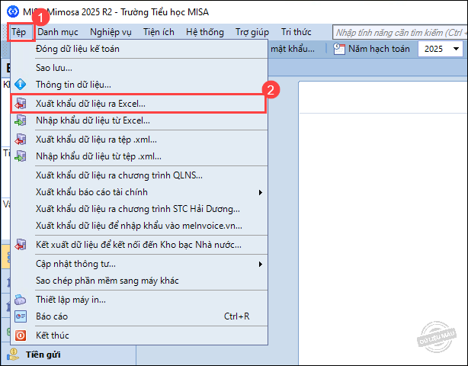
Task: Click the blue info icon for Thông tin dữ liệu
Action: click(x=21, y=85)
